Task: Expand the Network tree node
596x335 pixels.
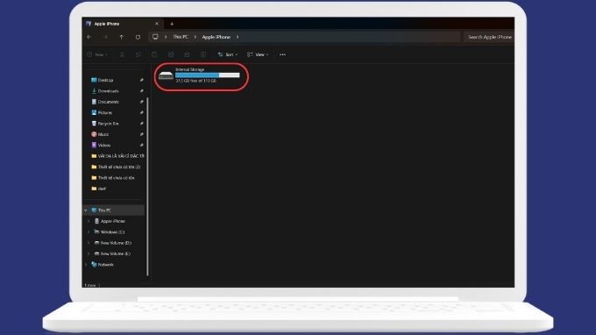Action: tap(86, 265)
